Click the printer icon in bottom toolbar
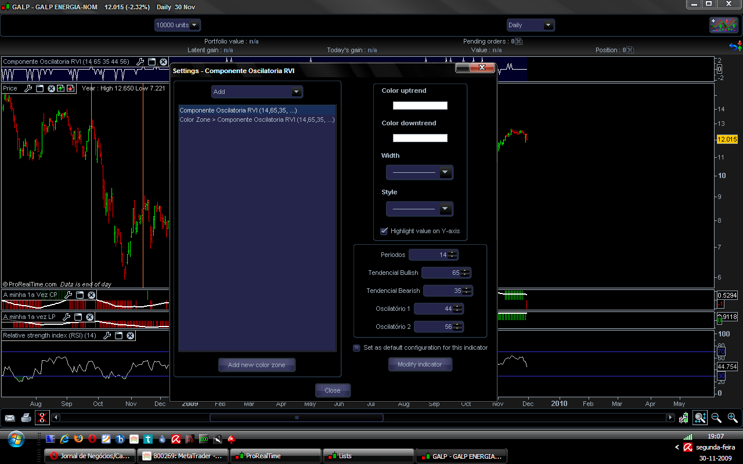The height and width of the screenshot is (464, 743). pos(26,417)
